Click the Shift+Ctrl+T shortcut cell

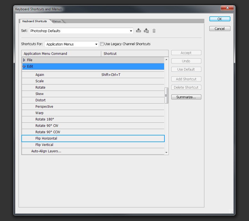[x=111, y=75]
